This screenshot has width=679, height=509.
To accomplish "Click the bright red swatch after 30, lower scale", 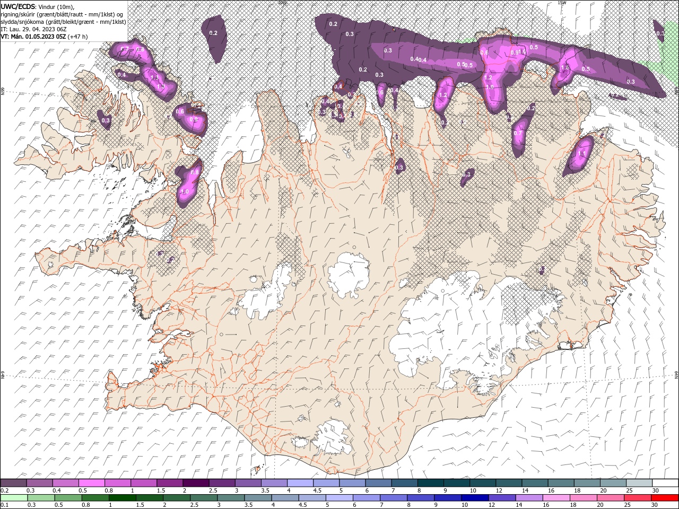I will (x=665, y=497).
